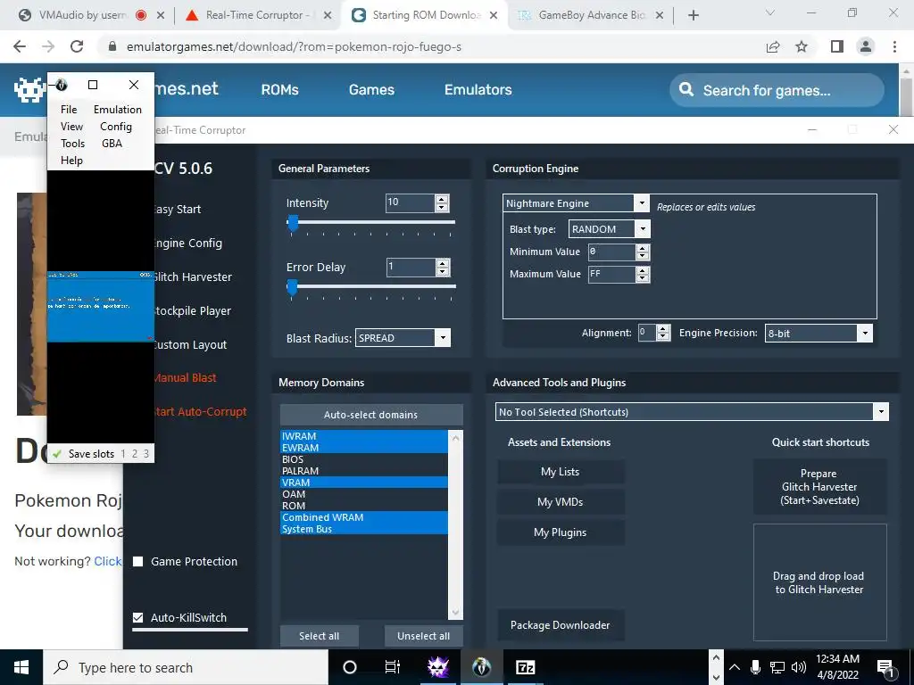Close the VMAudio browser tab

tap(161, 15)
